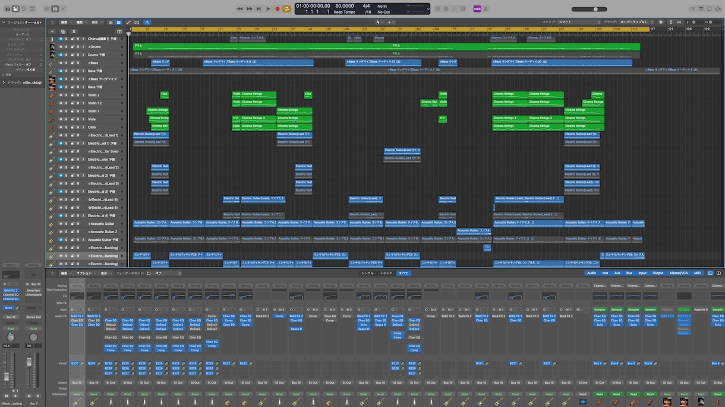Click the global Solo S button above tracks
The height and width of the screenshot is (407, 725).
pos(74,31)
